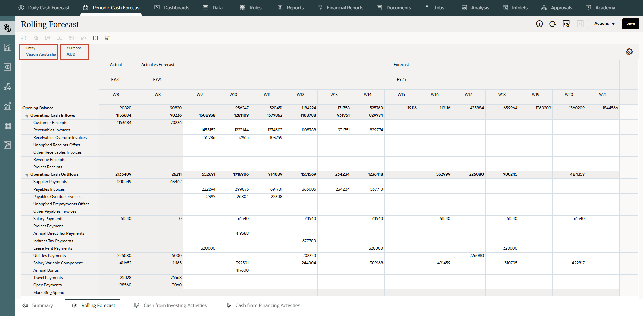Open the bar chart icon in left sidebar

pos(7,47)
